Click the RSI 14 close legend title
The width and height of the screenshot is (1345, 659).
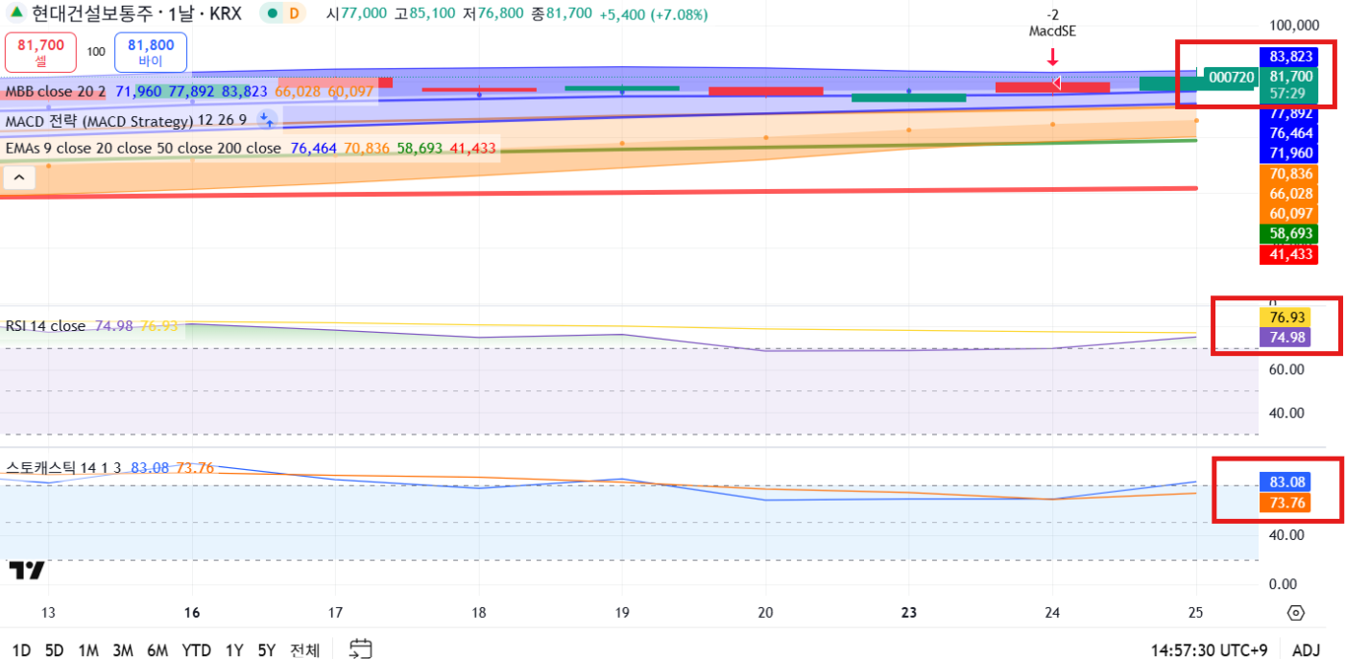point(45,326)
